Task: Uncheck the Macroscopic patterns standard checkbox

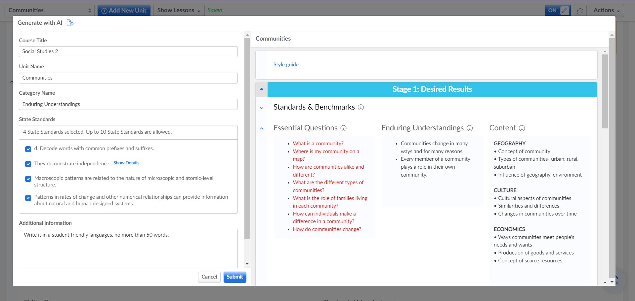Action: pos(28,179)
